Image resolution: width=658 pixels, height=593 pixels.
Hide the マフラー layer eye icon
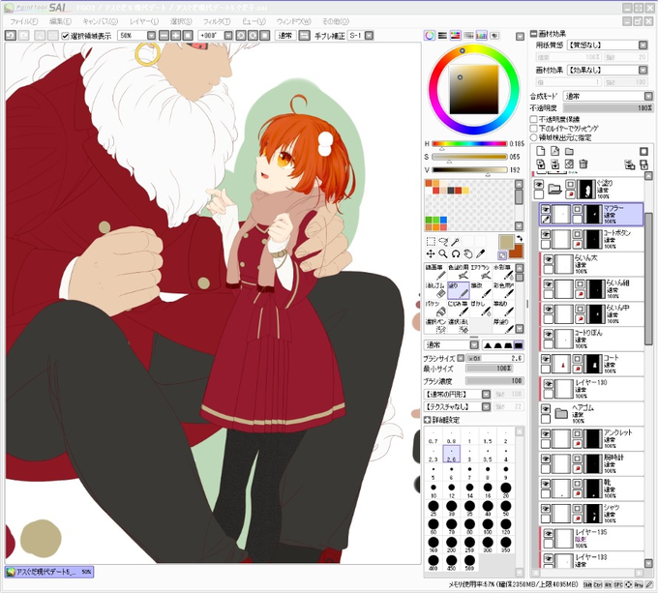(x=545, y=209)
